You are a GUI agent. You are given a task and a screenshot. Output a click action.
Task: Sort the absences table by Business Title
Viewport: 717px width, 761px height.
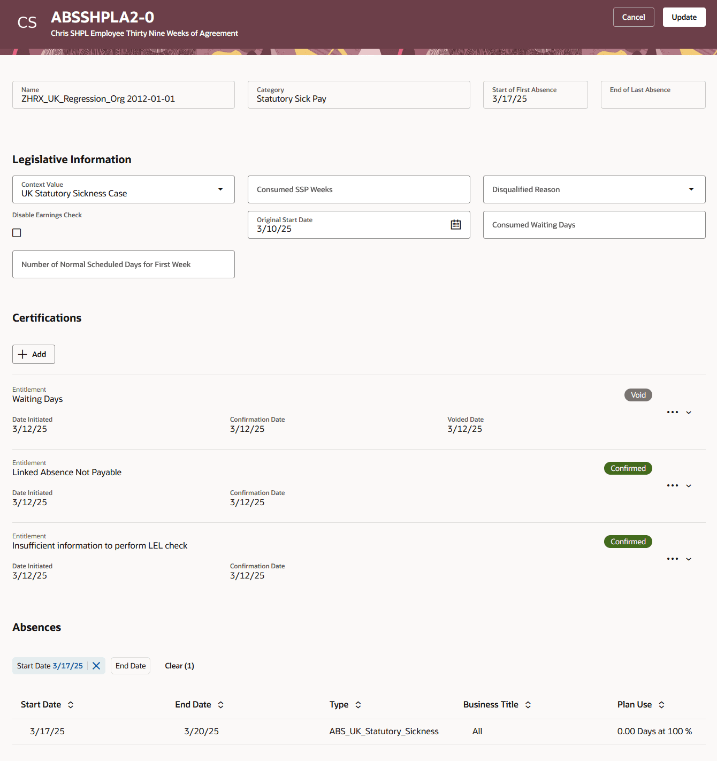pyautogui.click(x=528, y=705)
